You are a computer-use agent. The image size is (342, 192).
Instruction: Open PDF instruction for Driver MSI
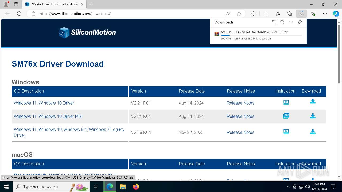click(x=286, y=116)
